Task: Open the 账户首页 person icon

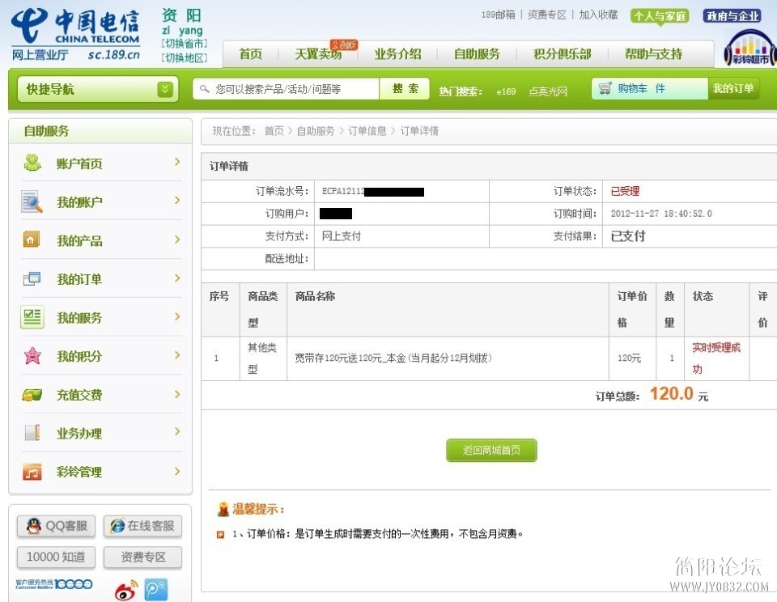Action: tap(32, 163)
